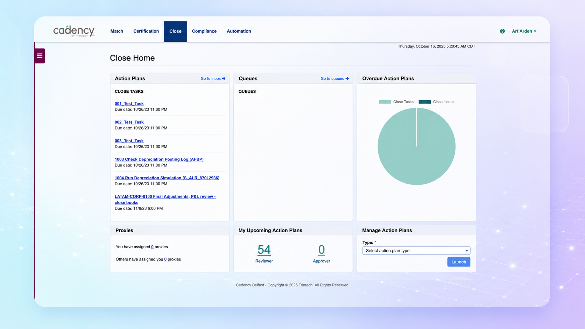585x329 pixels.
Task: Open 1004 Run Depreciation Simulation task
Action: pyautogui.click(x=167, y=178)
